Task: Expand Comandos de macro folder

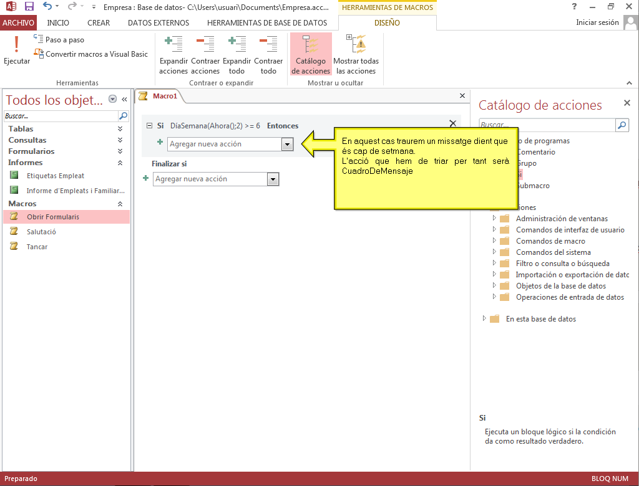Action: pos(494,241)
